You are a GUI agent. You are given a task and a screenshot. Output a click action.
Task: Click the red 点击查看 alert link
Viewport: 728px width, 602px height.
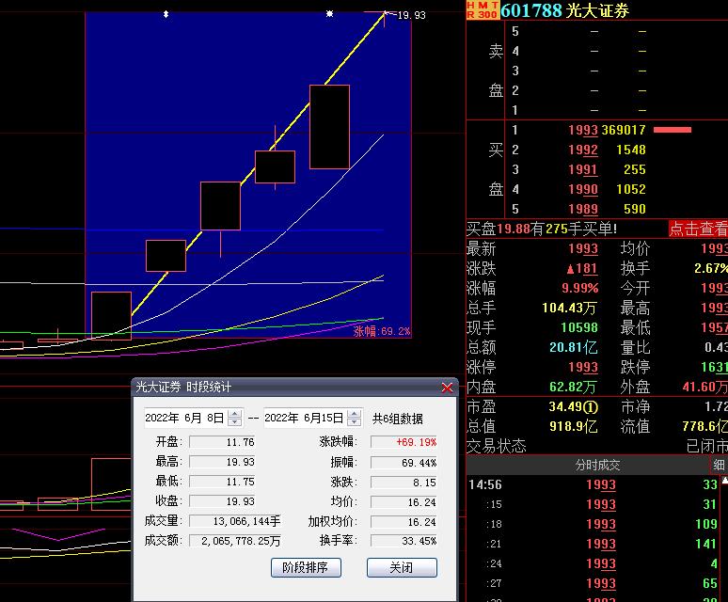698,229
